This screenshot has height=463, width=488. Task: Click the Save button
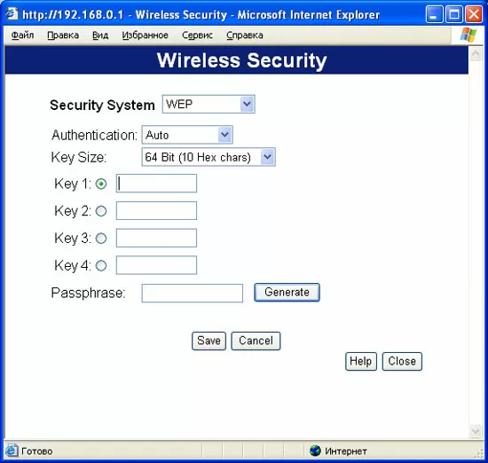click(209, 341)
